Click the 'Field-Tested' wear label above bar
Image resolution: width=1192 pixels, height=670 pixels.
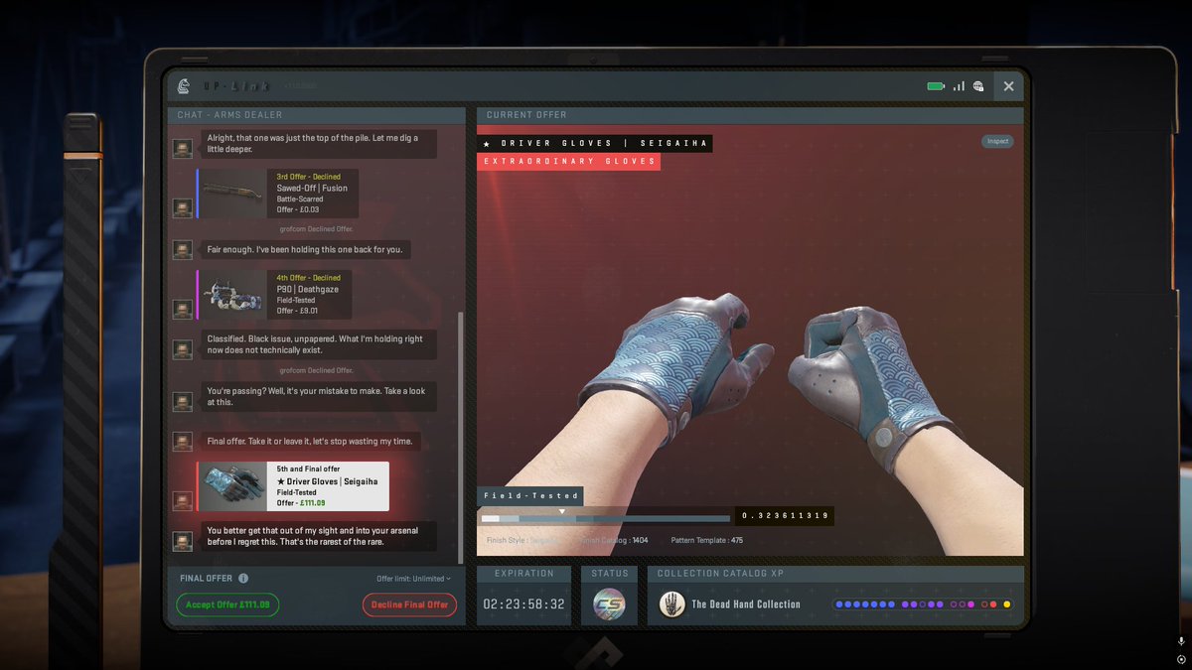(530, 495)
